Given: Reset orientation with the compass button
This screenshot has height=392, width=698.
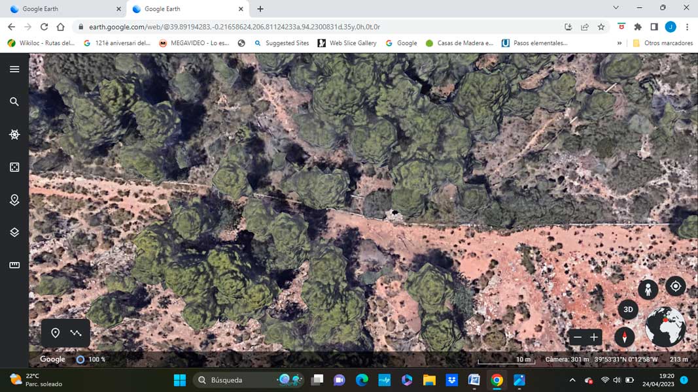Looking at the screenshot, I should (625, 337).
